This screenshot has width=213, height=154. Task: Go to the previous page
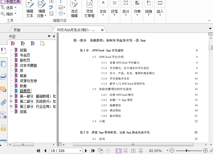pyautogui.click(x=45, y=151)
